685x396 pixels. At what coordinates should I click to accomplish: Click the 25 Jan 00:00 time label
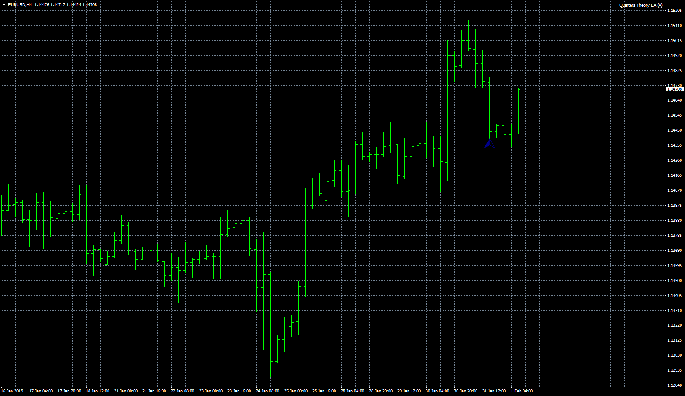pos(296,391)
